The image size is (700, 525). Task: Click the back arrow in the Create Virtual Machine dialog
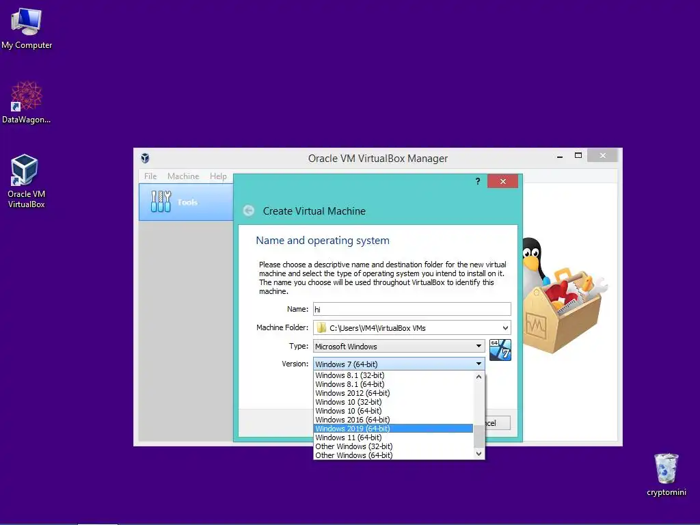pos(249,211)
